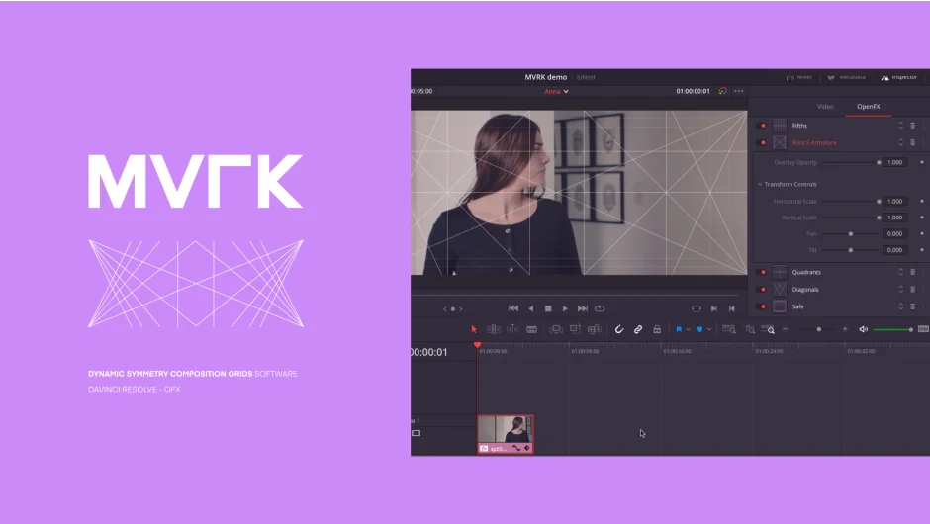
Task: Disable the Quadrants effect toggle
Action: (x=763, y=272)
